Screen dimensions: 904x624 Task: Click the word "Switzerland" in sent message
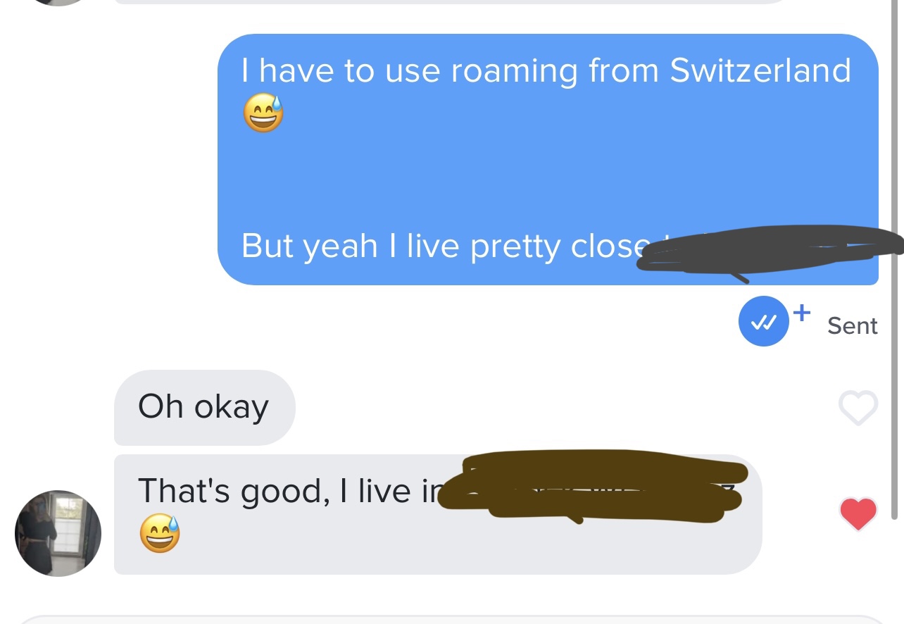(x=760, y=70)
